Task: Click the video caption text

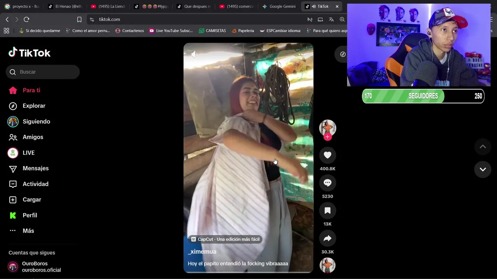Action: [238, 263]
